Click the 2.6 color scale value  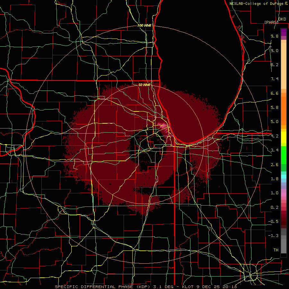coord(275,164)
